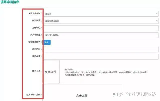Click the 通讯地址 input field

click(101, 49)
